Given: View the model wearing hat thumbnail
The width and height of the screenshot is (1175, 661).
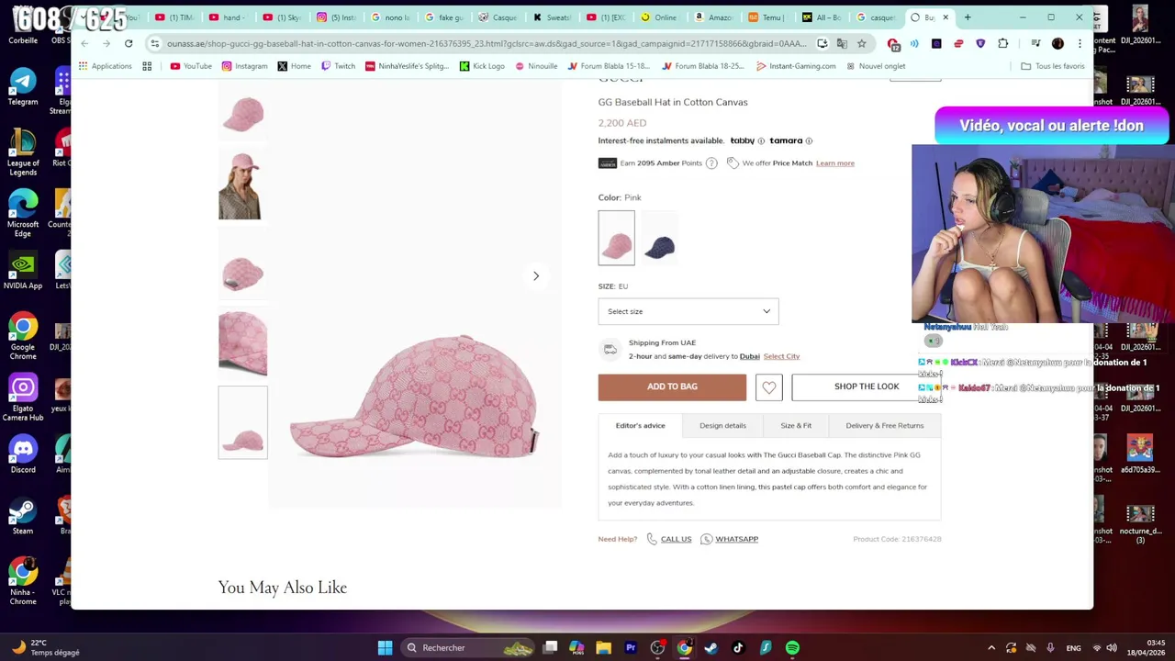Looking at the screenshot, I should (242, 185).
